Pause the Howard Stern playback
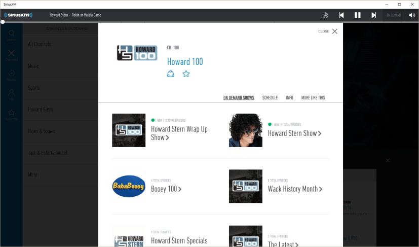The image size is (419, 247). 357,15
